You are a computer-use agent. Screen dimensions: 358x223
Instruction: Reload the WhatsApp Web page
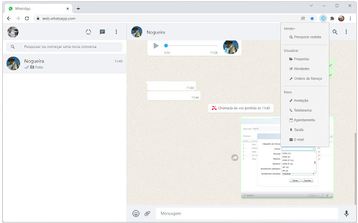(27, 18)
